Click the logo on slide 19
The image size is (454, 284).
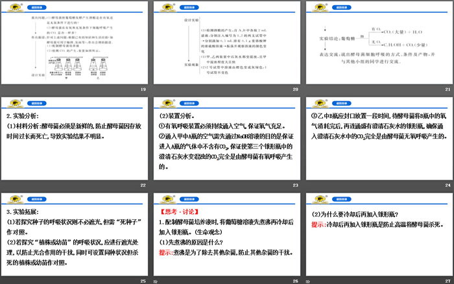tap(16, 8)
